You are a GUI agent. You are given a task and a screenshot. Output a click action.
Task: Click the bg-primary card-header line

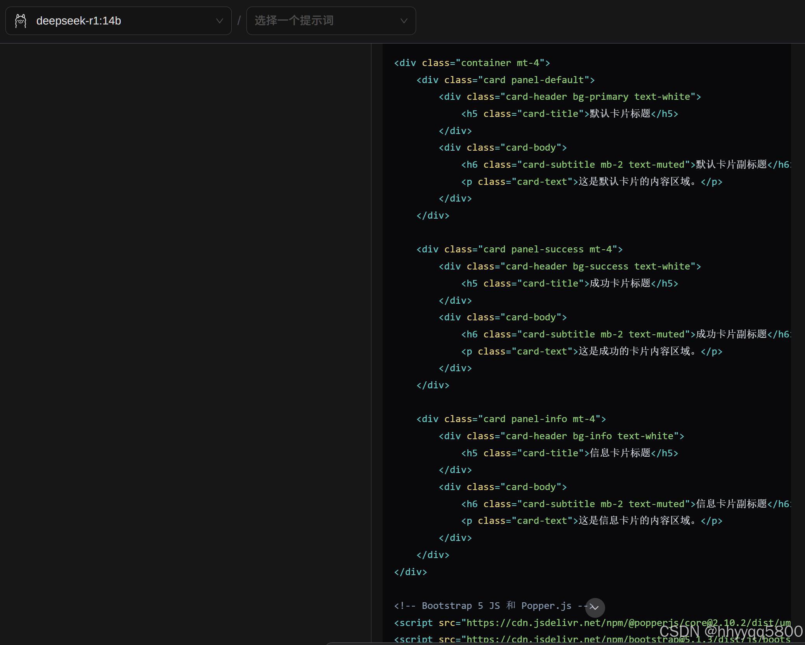tap(569, 97)
